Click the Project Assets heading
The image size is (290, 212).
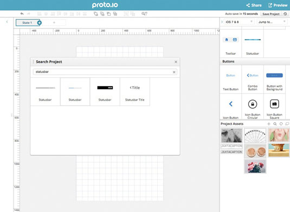pyautogui.click(x=232, y=124)
